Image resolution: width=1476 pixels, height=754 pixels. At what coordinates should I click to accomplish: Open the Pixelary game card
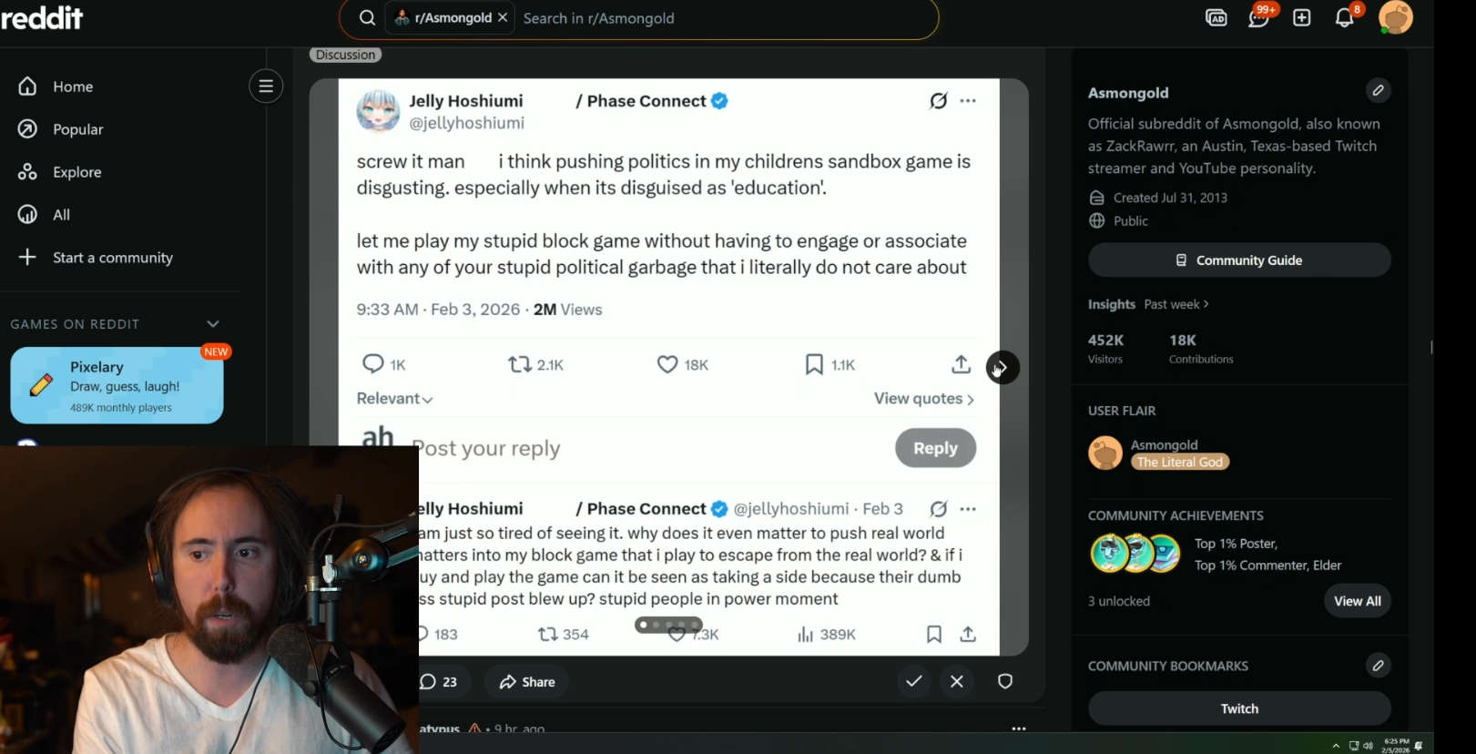(x=117, y=385)
